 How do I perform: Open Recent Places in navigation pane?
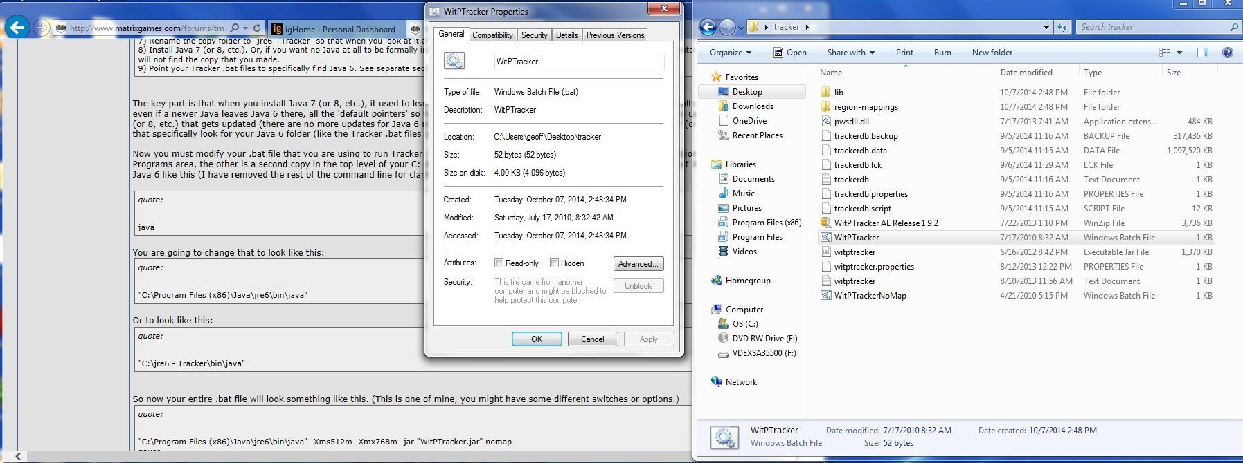(757, 135)
